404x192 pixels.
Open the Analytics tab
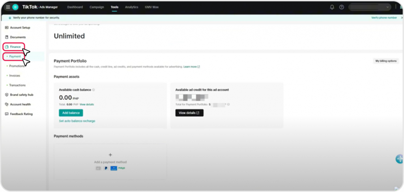131,7
